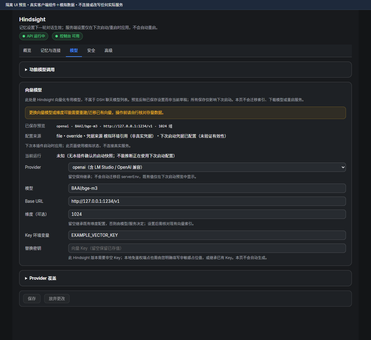This screenshot has width=371, height=340.
Task: Focus the Key 环境变量 field
Action: tap(207, 235)
